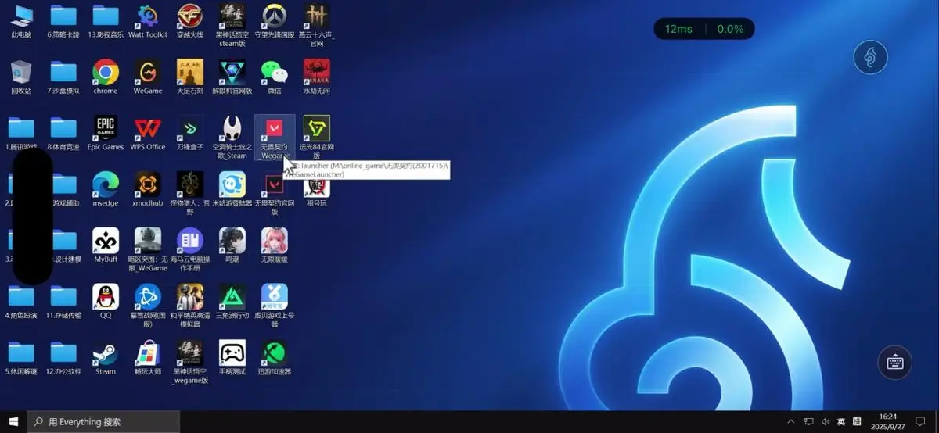The image size is (939, 433).
Task: Click the msedge browser icon
Action: pos(106,185)
